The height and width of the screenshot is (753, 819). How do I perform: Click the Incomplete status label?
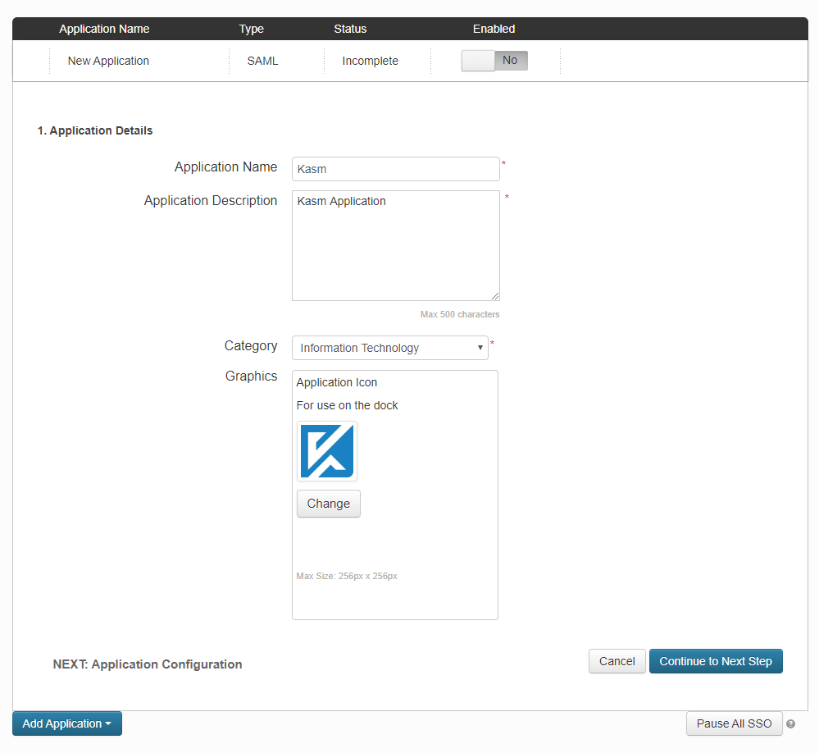click(370, 60)
